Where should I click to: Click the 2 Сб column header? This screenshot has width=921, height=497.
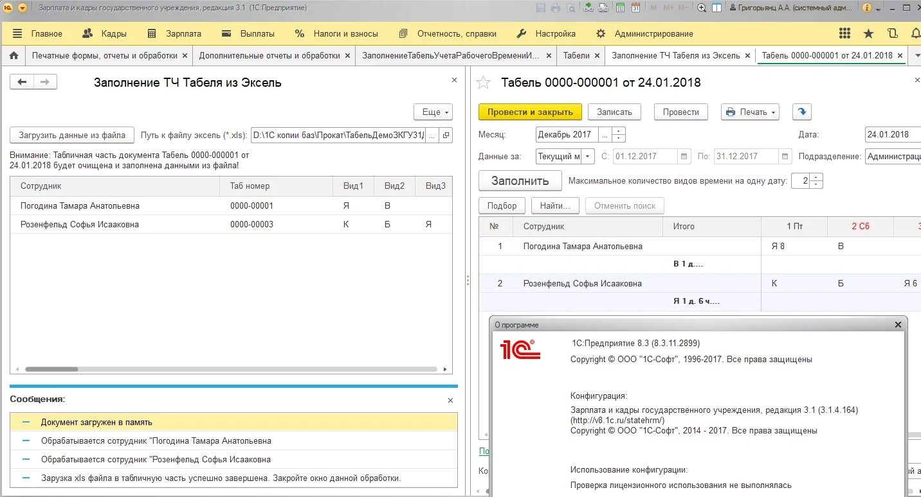pos(860,226)
